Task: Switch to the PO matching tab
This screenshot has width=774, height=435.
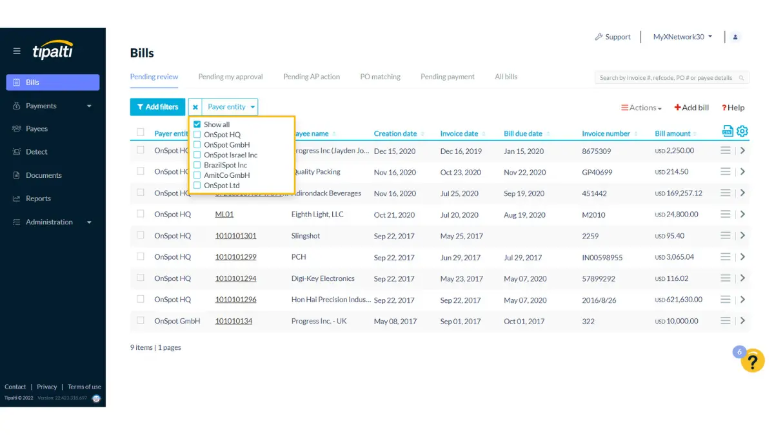Action: pyautogui.click(x=380, y=77)
